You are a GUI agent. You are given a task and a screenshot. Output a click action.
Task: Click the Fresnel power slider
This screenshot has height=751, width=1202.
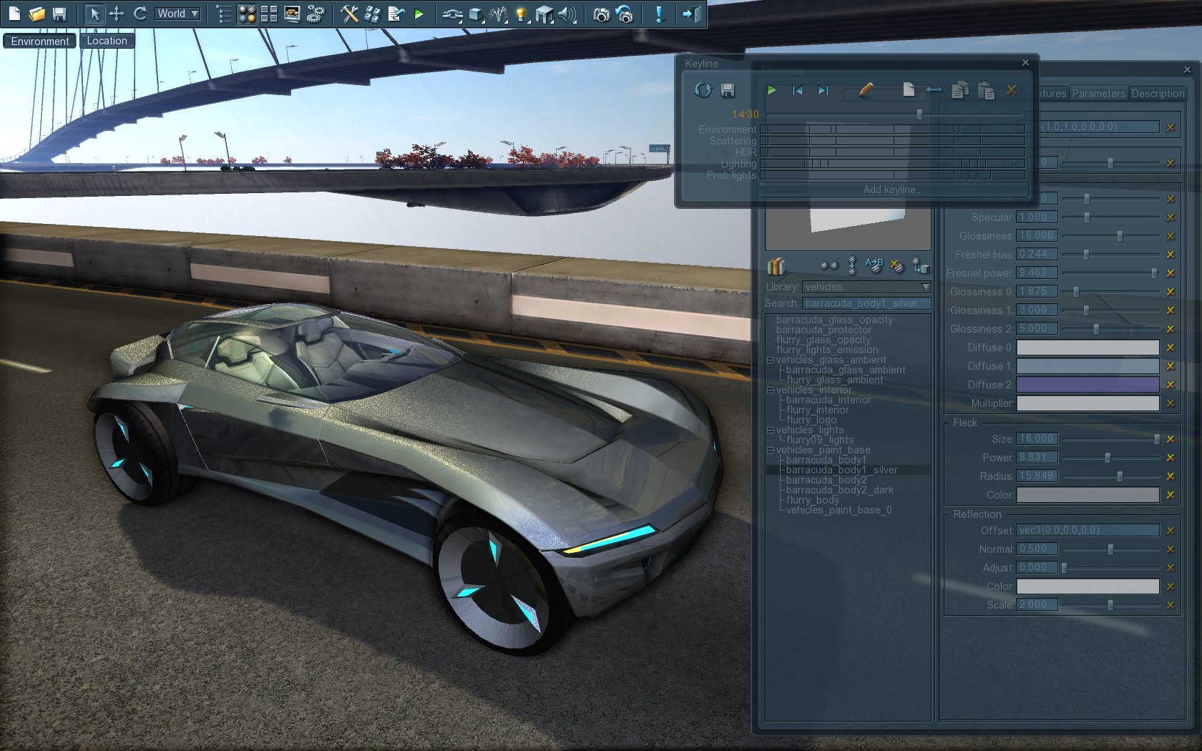[1110, 273]
